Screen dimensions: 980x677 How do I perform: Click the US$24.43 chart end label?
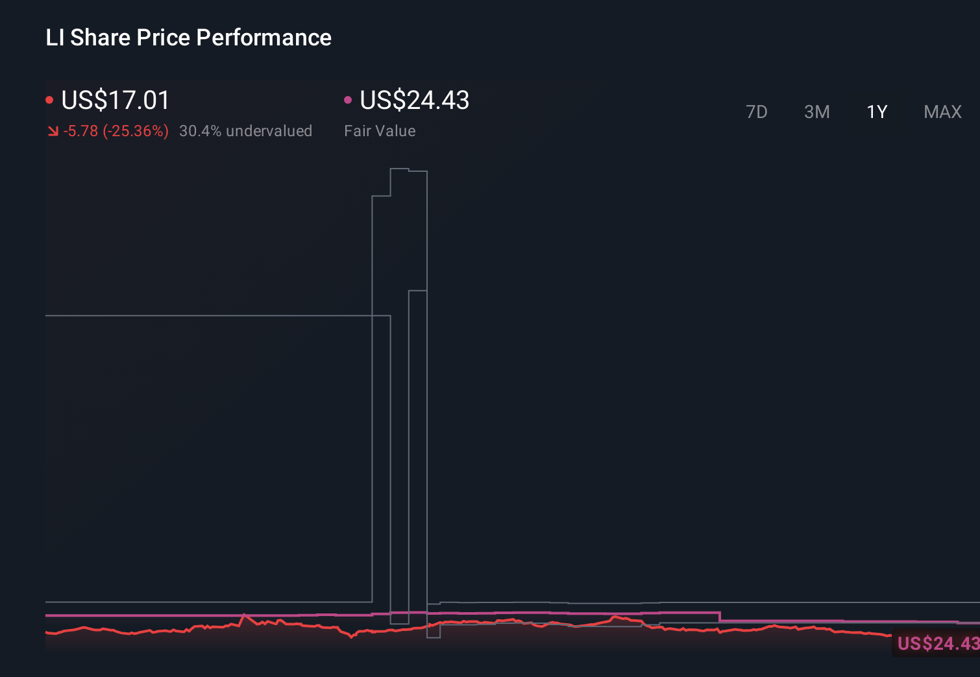click(937, 643)
